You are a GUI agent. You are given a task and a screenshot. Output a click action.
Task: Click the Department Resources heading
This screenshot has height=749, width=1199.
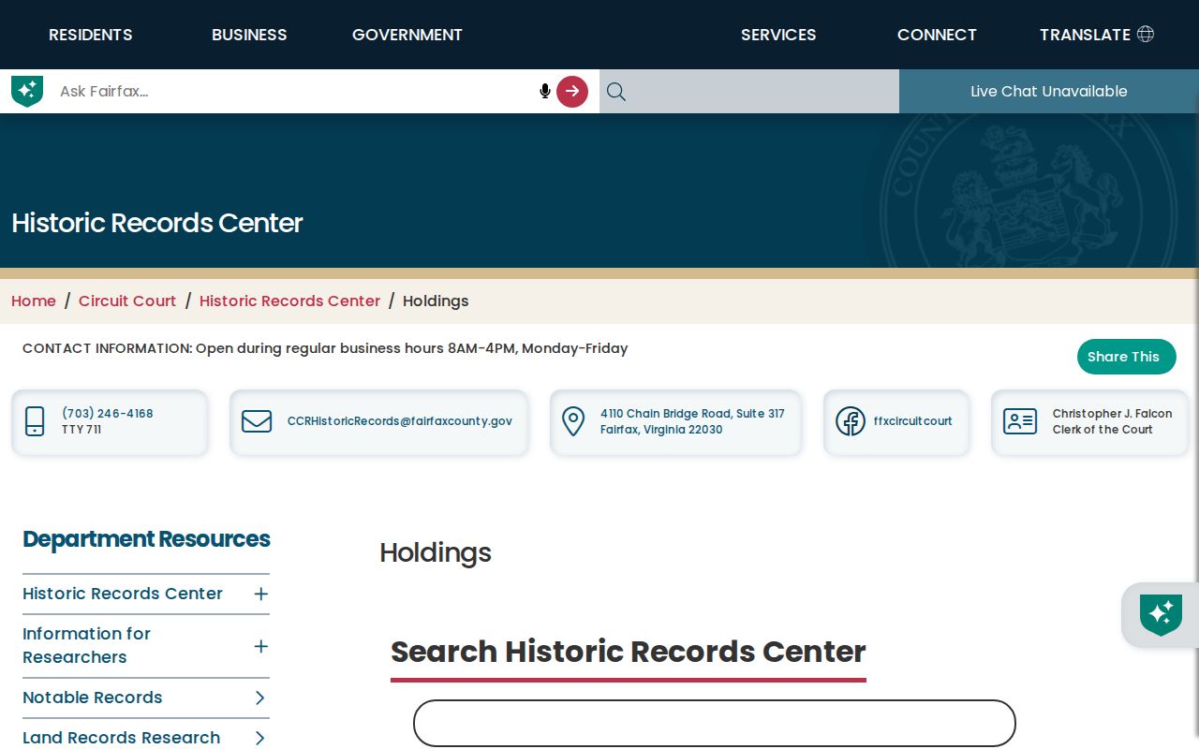[x=146, y=539]
